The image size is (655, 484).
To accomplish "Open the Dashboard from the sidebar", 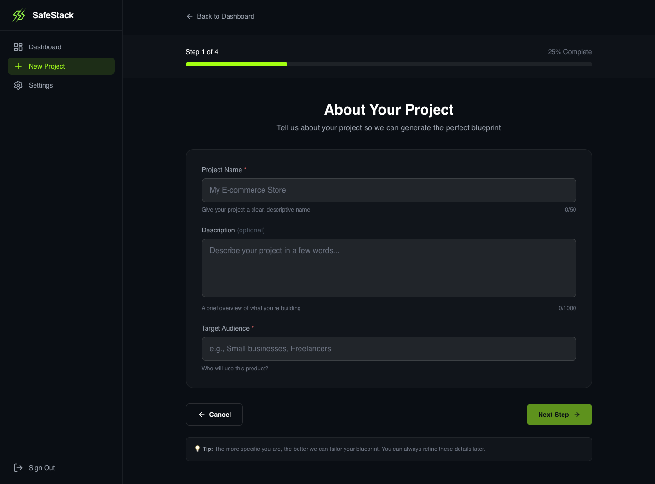I will click(45, 47).
